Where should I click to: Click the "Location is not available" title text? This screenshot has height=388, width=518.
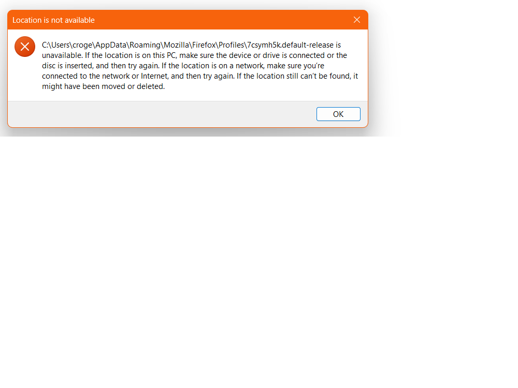click(53, 20)
